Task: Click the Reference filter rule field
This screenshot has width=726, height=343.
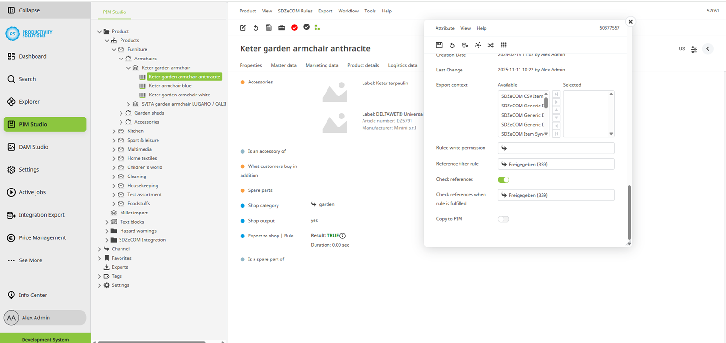Action: tap(556, 164)
